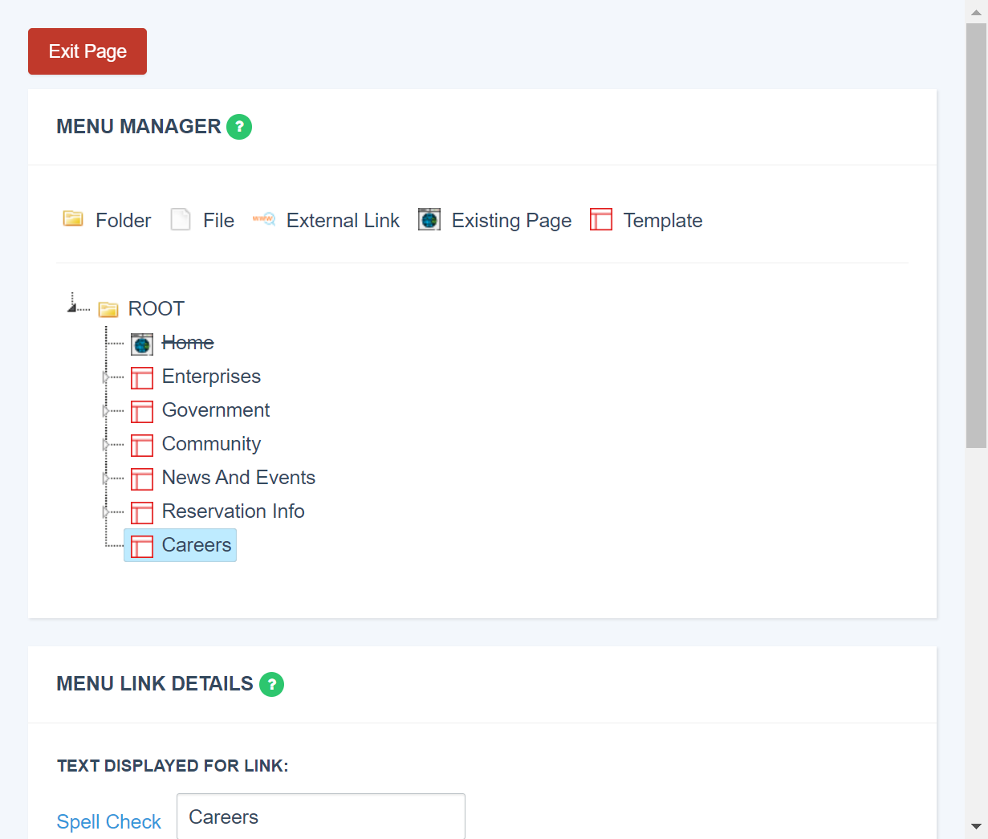Select the Reservation Info tree item
The image size is (988, 839).
pos(233,511)
